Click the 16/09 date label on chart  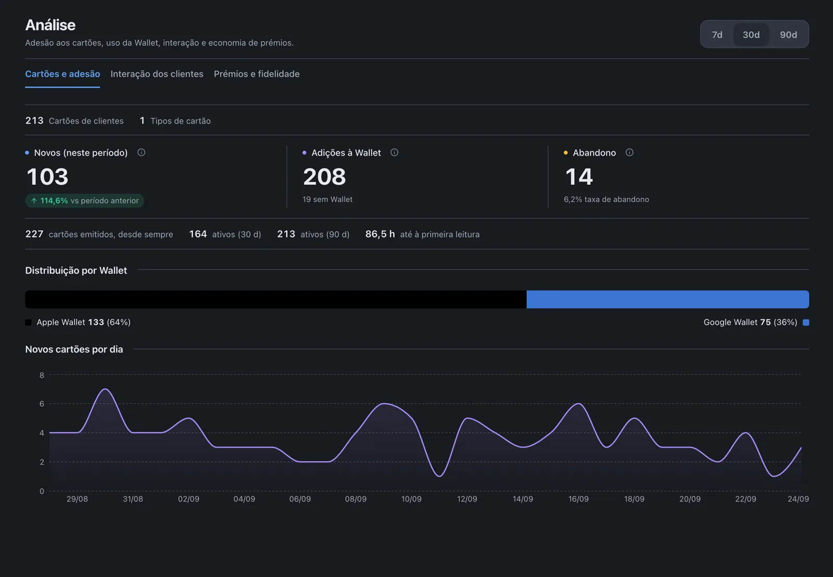point(578,499)
